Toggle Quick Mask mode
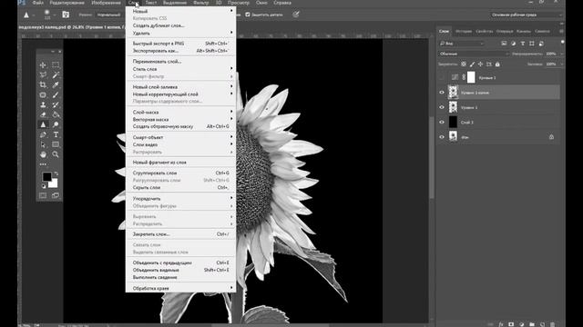Viewport: 583px width, 327px height. point(43,195)
